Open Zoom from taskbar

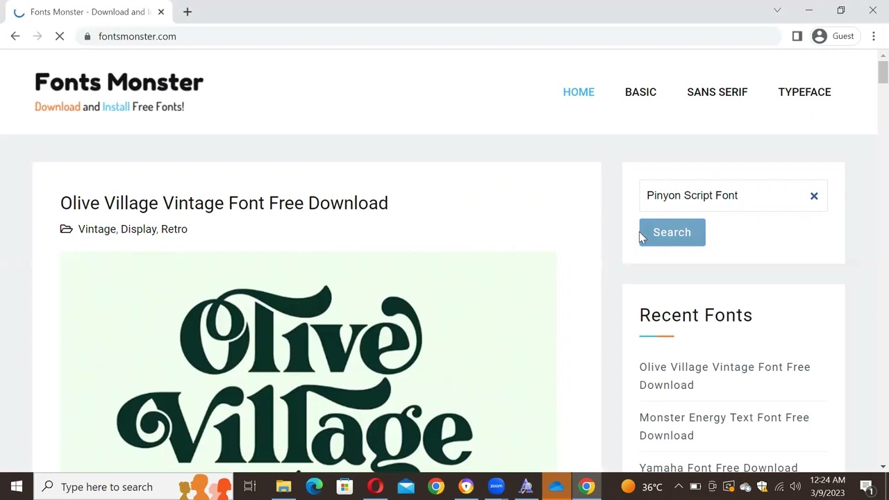click(x=496, y=486)
